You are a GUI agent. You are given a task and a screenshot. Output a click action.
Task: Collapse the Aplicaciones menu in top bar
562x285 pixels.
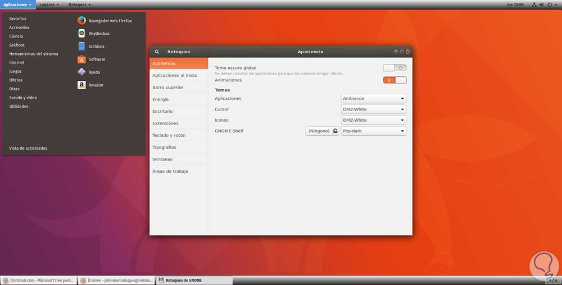17,4
